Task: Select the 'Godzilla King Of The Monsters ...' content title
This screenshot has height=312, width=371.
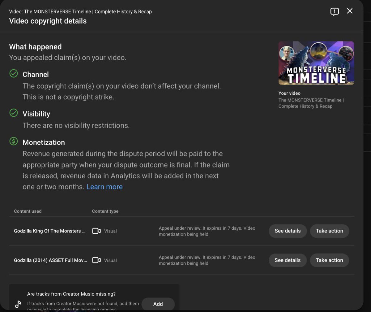Action: pyautogui.click(x=50, y=231)
